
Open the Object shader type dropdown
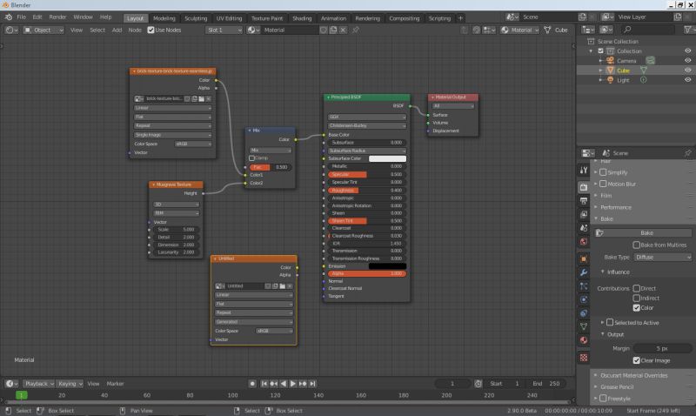point(43,30)
